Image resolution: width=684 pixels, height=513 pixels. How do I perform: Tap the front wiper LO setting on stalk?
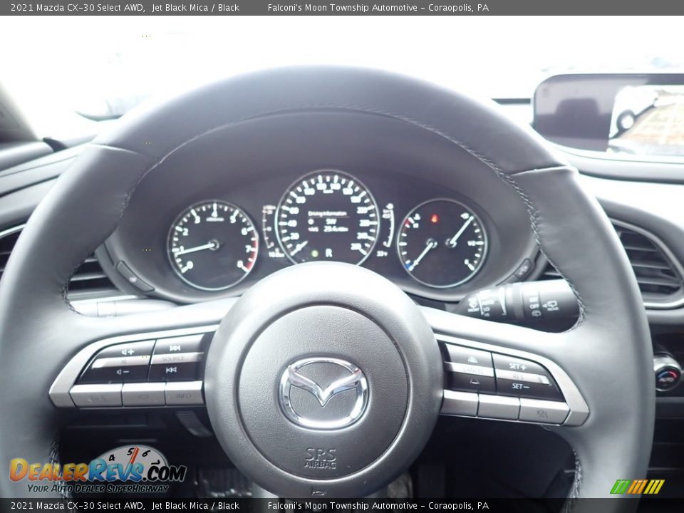click(486, 310)
